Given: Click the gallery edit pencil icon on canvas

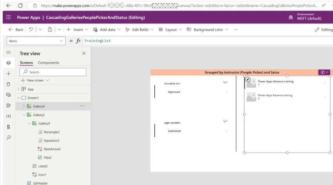Looking at the screenshot, I should pyautogui.click(x=248, y=79).
